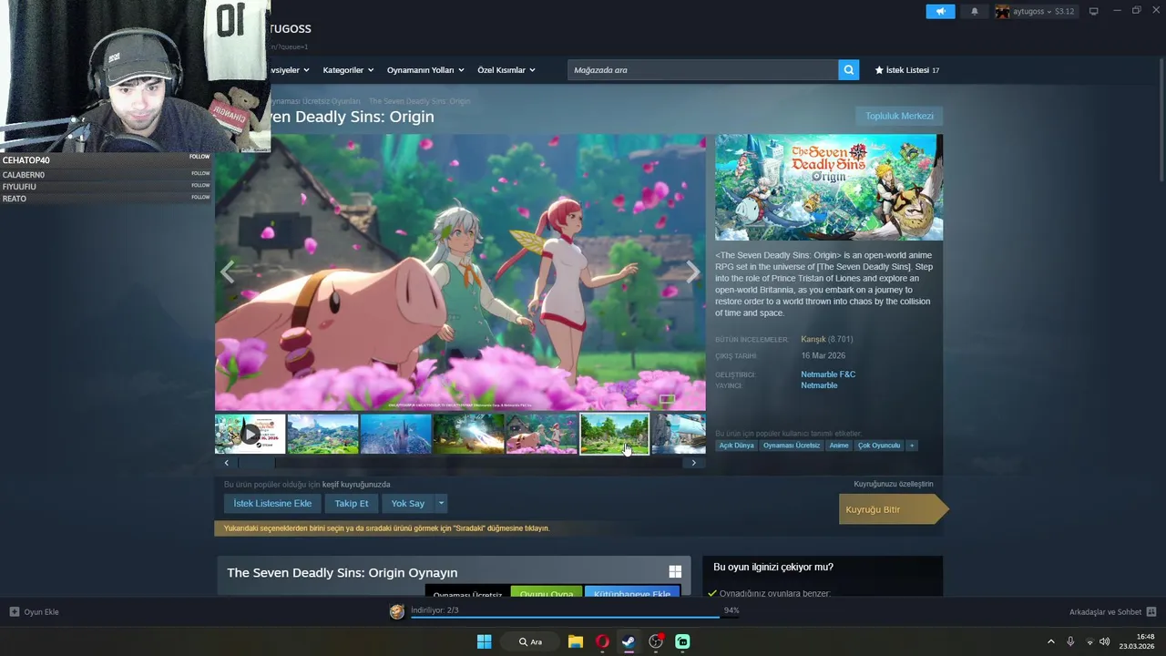Open the Netmarble F&C developer link

[828, 374]
